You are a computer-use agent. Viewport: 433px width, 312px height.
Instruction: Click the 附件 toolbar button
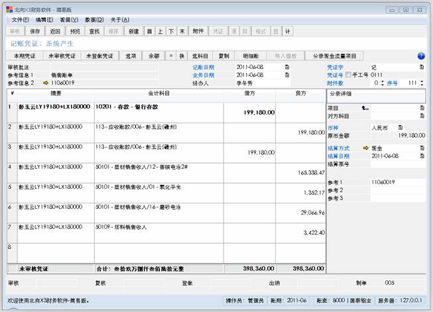coord(198,31)
